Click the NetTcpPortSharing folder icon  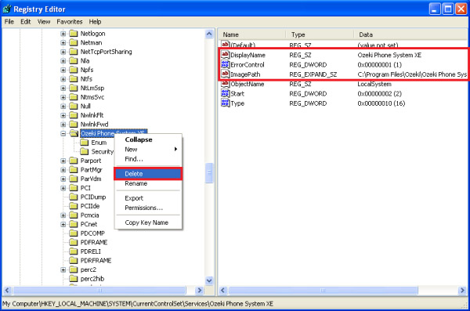(x=74, y=52)
